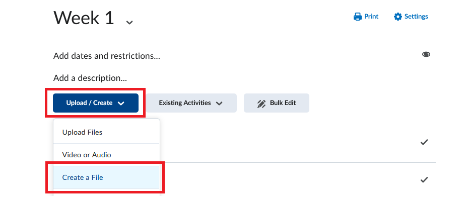Click the Add a description field
The height and width of the screenshot is (201, 466).
point(90,78)
